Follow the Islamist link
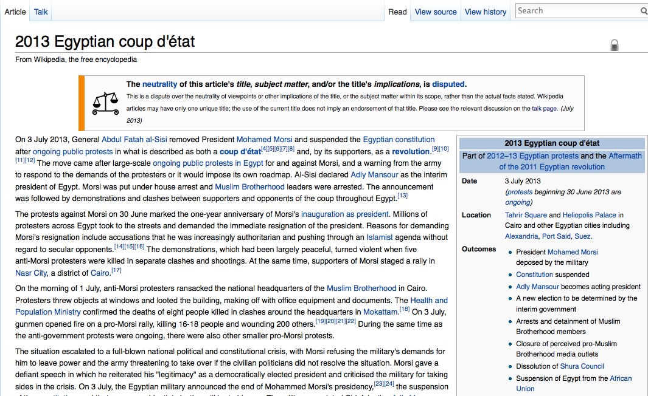The width and height of the screenshot is (648, 396). click(380, 237)
